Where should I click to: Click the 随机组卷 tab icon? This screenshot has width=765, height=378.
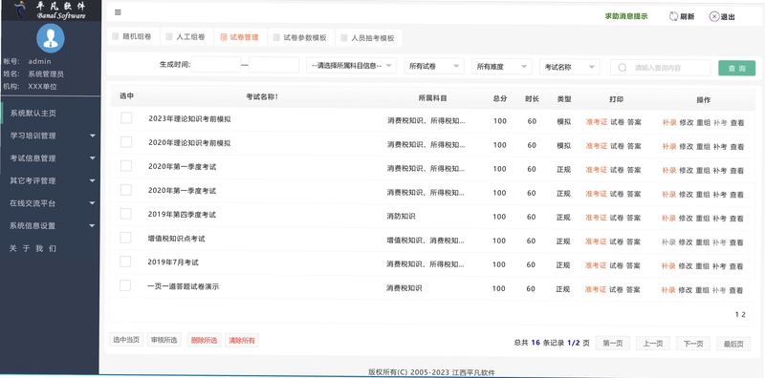coord(115,37)
